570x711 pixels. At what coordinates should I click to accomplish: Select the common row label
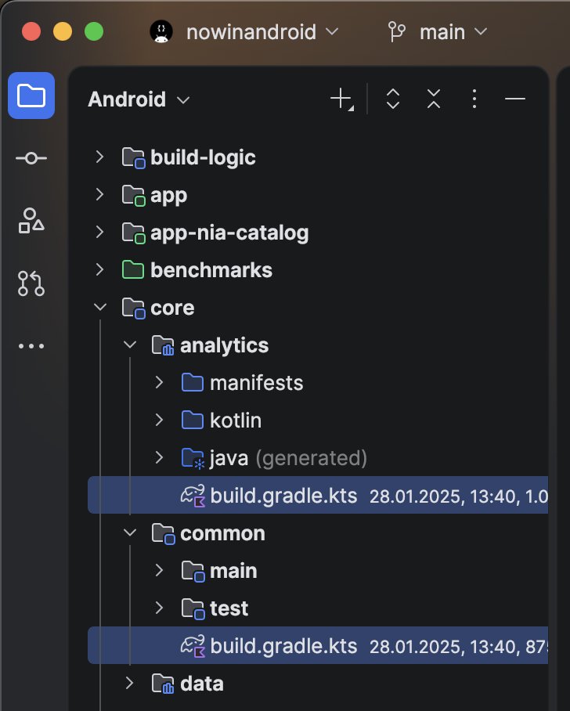point(222,534)
